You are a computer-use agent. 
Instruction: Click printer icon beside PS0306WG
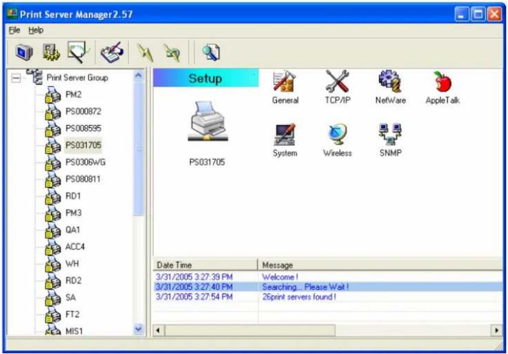pos(53,162)
